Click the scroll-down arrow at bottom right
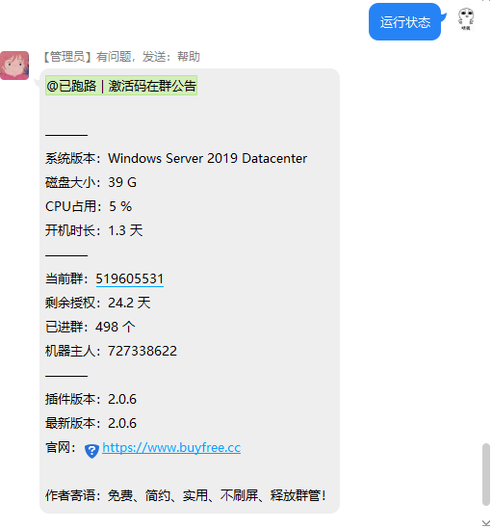 tap(485, 523)
